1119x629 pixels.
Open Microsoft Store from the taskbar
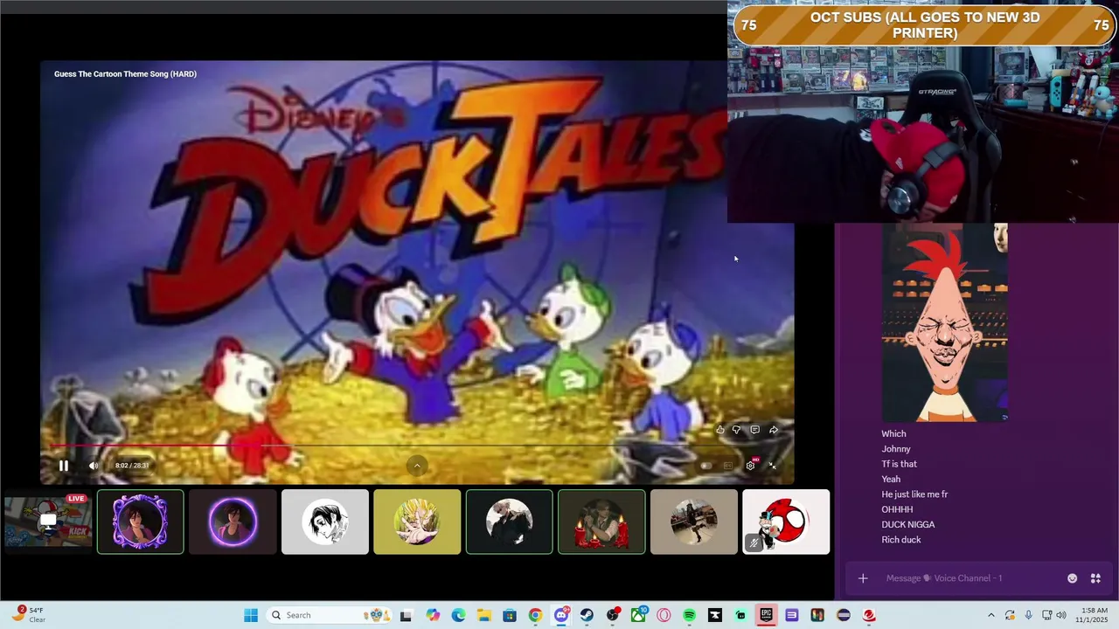click(510, 615)
